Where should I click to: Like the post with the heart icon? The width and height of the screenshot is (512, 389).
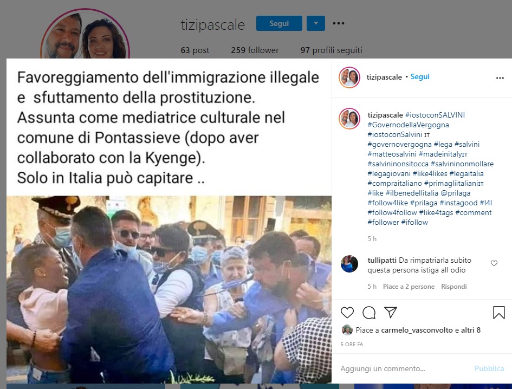tap(347, 313)
